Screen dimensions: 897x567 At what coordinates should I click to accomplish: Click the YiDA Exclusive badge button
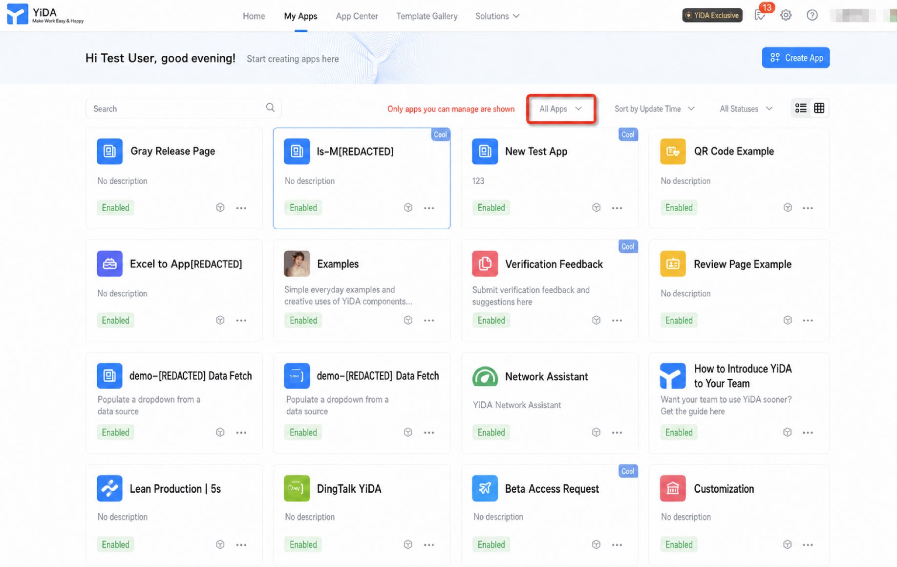point(712,15)
